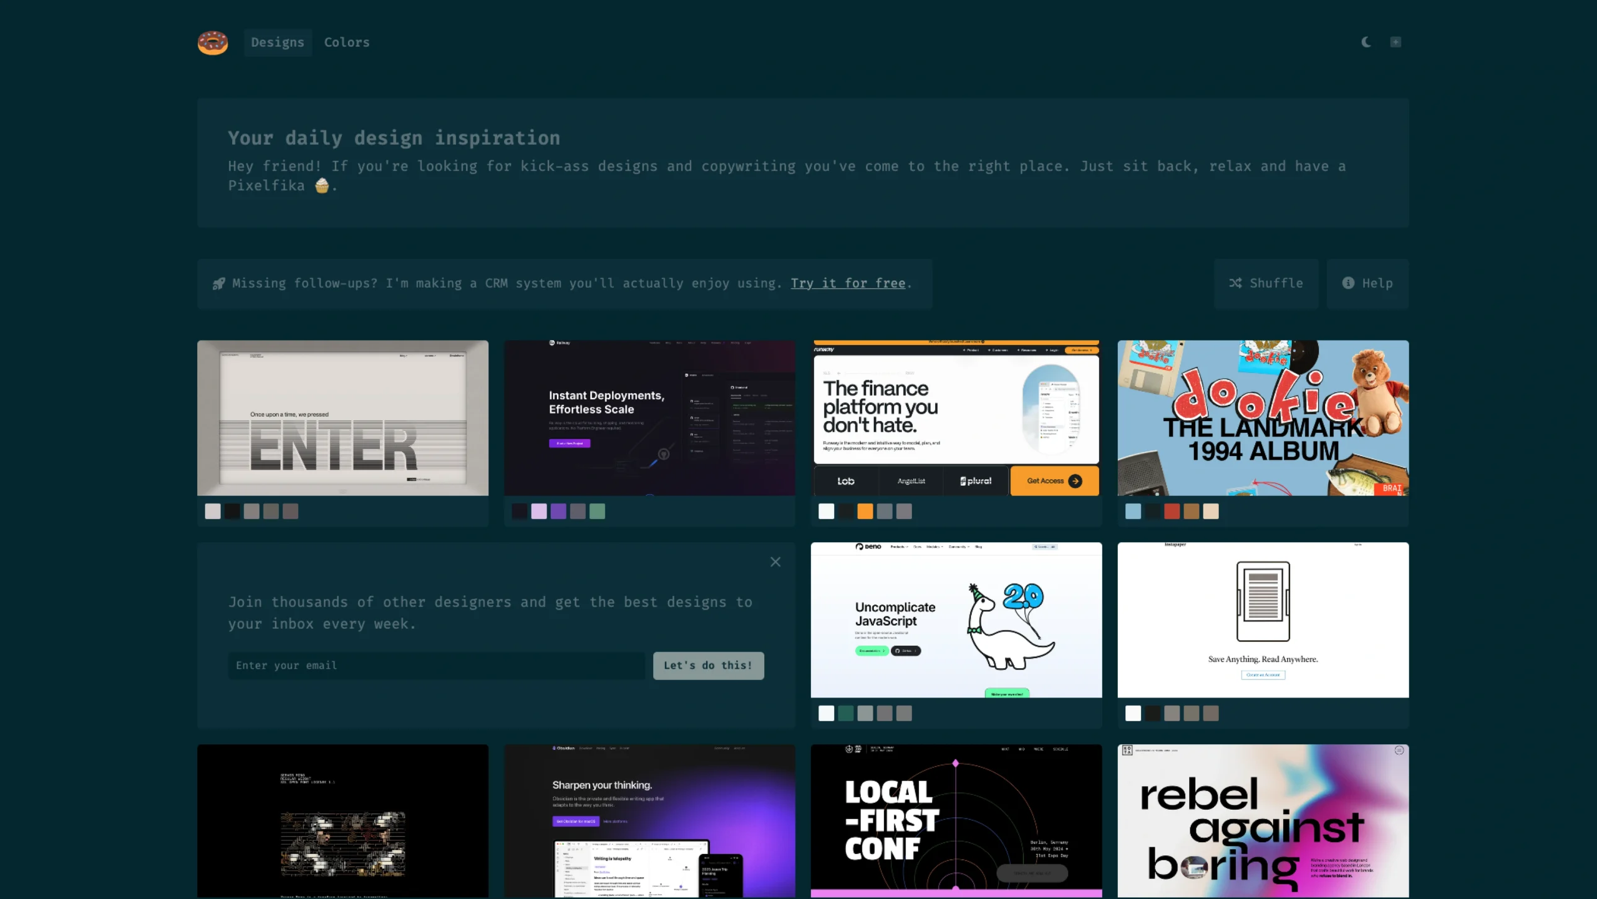Open the Designs tab
The height and width of the screenshot is (899, 1597).
pyautogui.click(x=278, y=42)
